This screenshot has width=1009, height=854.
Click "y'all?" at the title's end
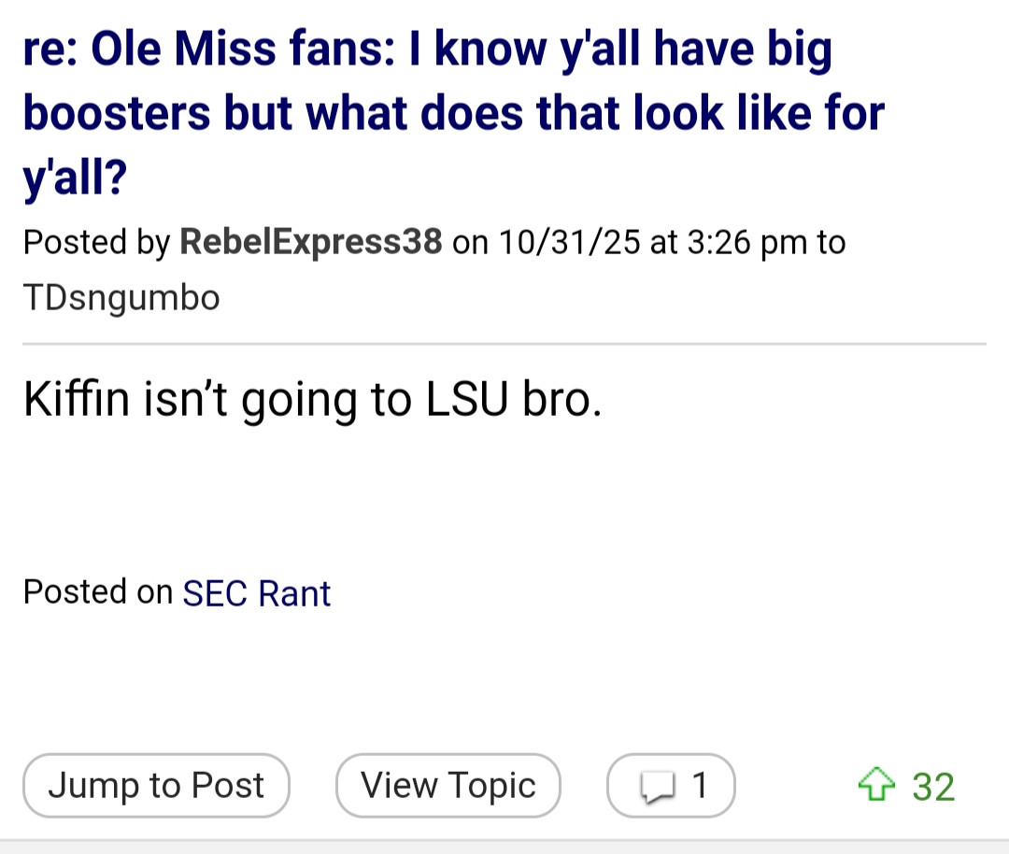[75, 177]
